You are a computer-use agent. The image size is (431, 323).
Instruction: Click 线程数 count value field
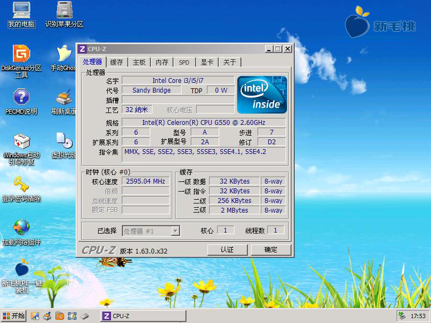(275, 230)
